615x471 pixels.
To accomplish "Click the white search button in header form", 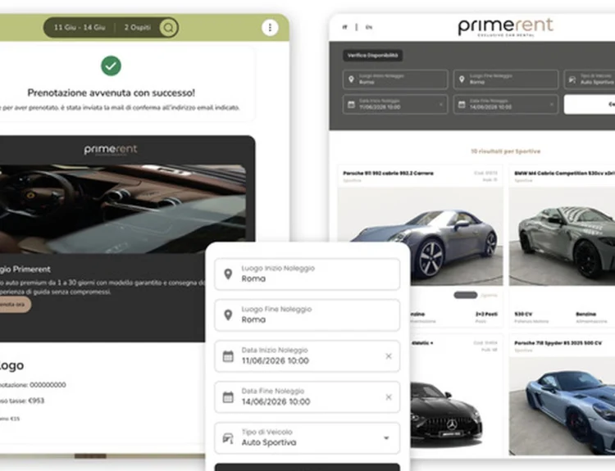I will click(590, 104).
